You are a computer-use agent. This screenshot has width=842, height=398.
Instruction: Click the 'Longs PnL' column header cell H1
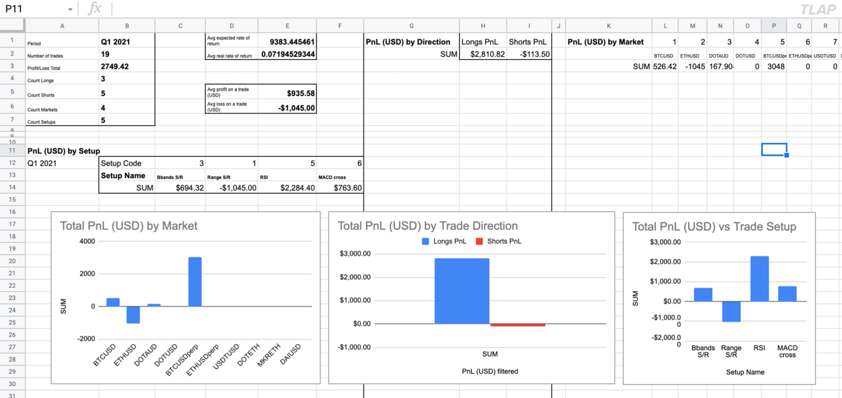point(483,42)
